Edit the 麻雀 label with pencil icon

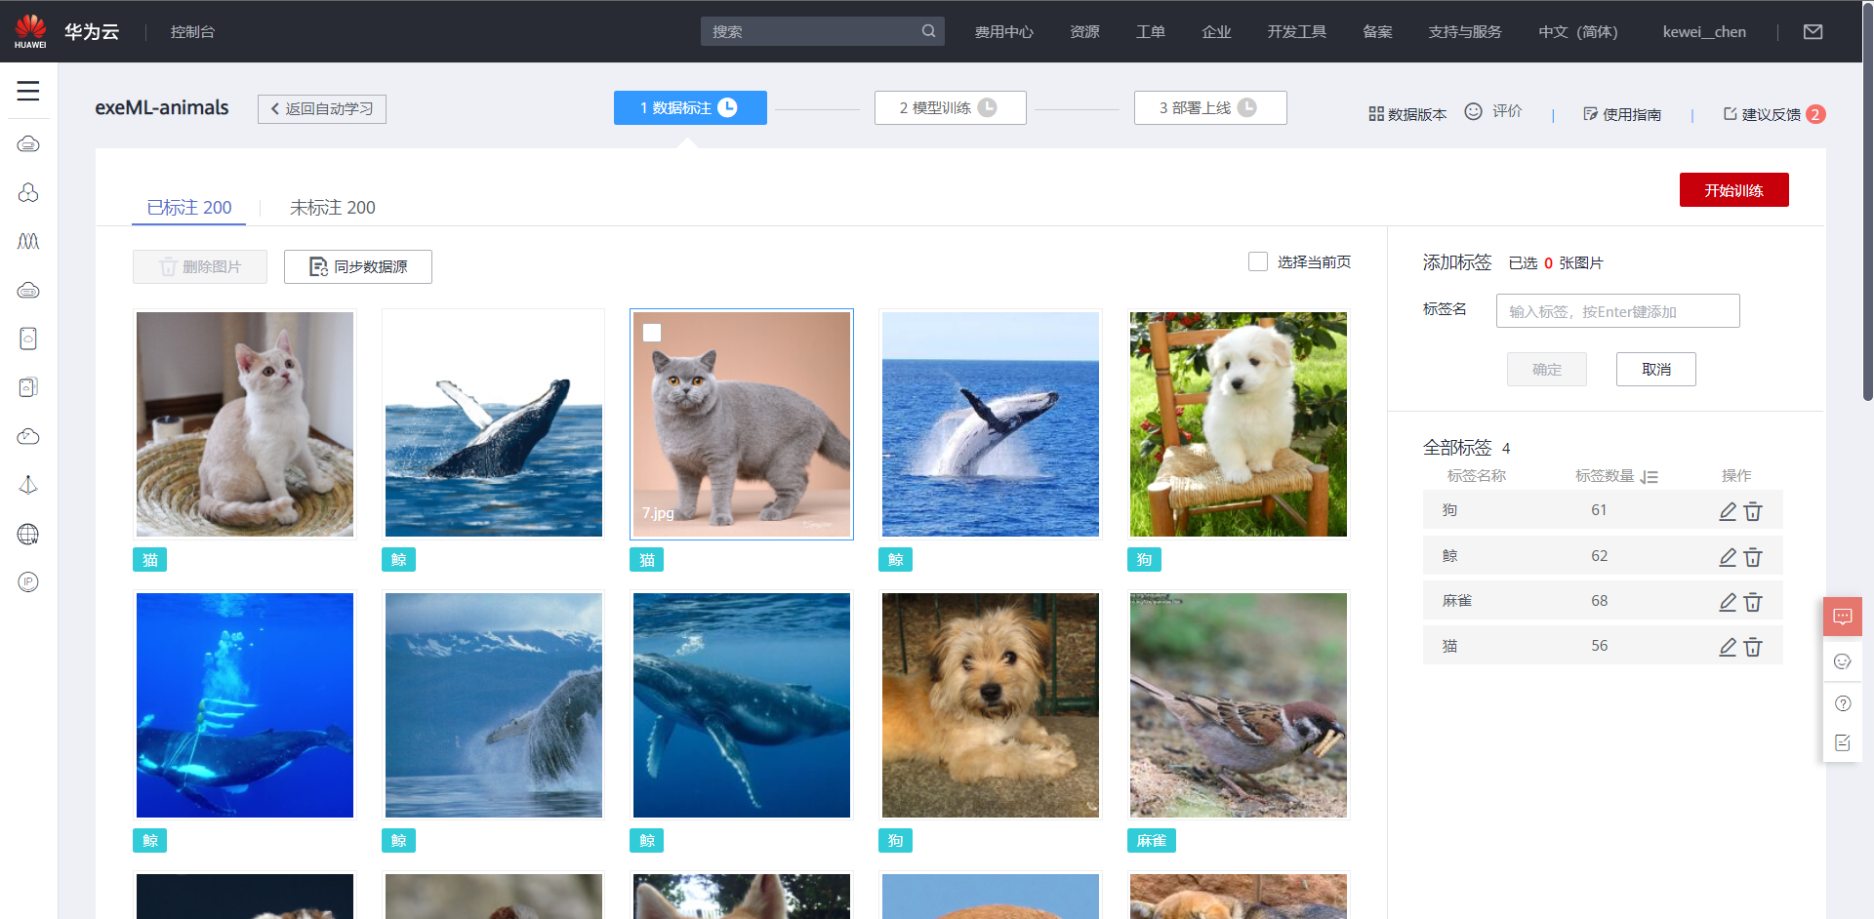click(x=1728, y=602)
